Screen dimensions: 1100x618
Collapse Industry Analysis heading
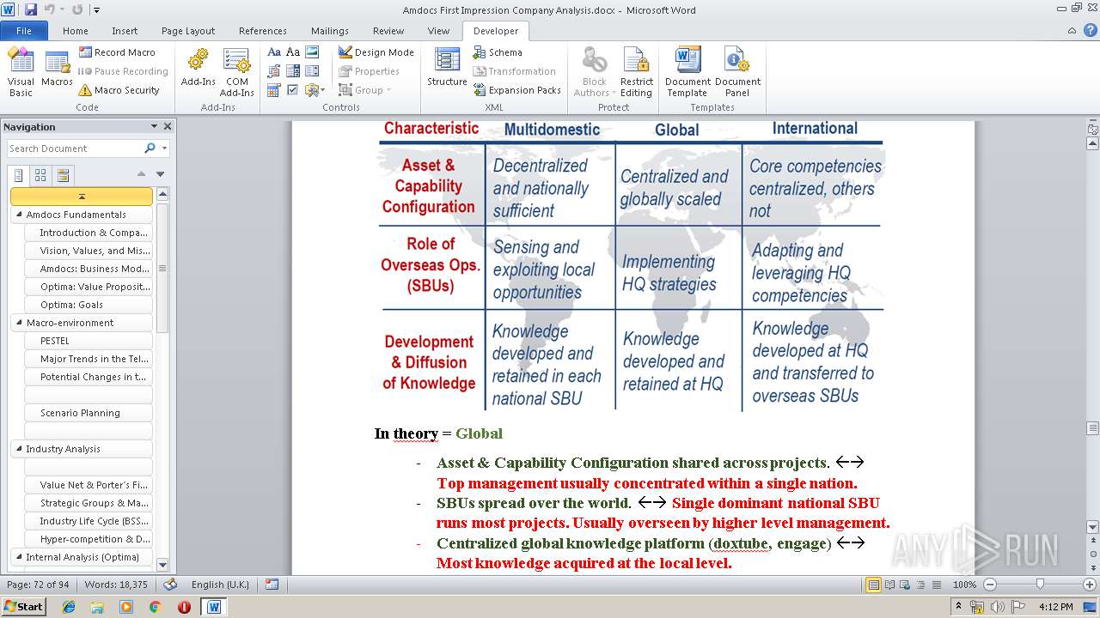click(x=19, y=449)
